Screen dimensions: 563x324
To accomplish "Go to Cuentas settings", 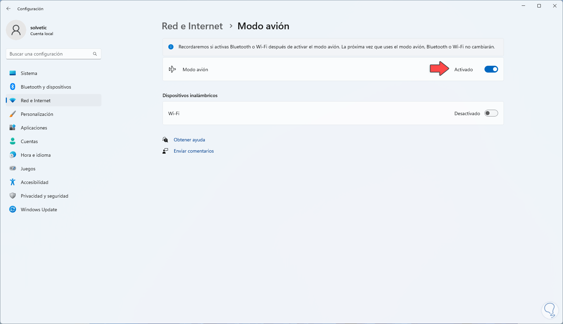I will 29,141.
